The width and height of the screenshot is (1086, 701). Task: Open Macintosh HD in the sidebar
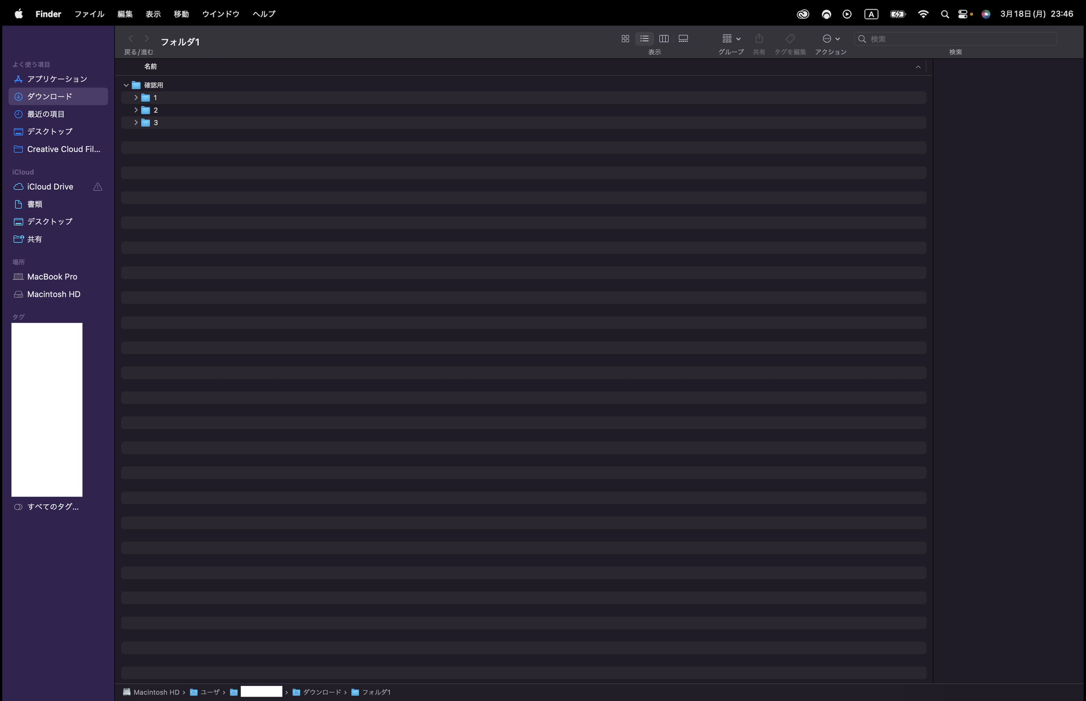pyautogui.click(x=53, y=294)
